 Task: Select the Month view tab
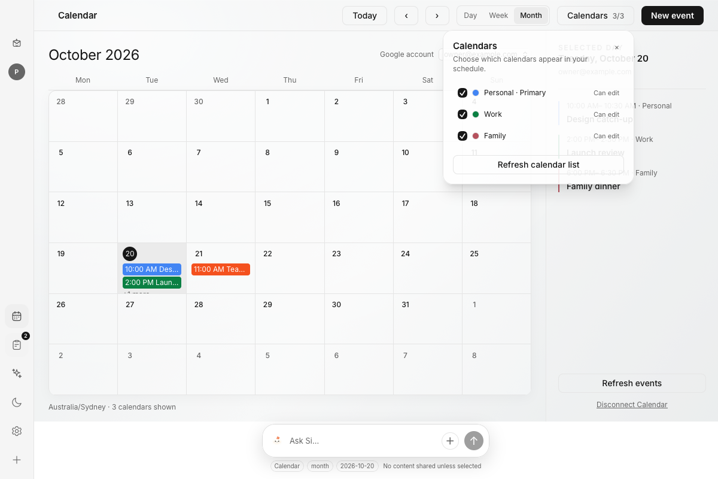(531, 16)
